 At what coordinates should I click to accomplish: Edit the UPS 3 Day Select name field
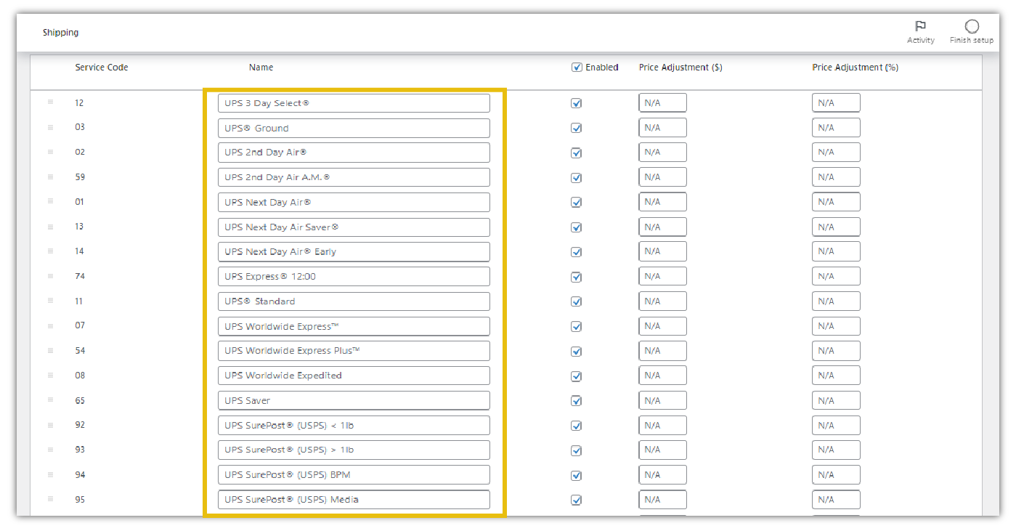pos(354,103)
